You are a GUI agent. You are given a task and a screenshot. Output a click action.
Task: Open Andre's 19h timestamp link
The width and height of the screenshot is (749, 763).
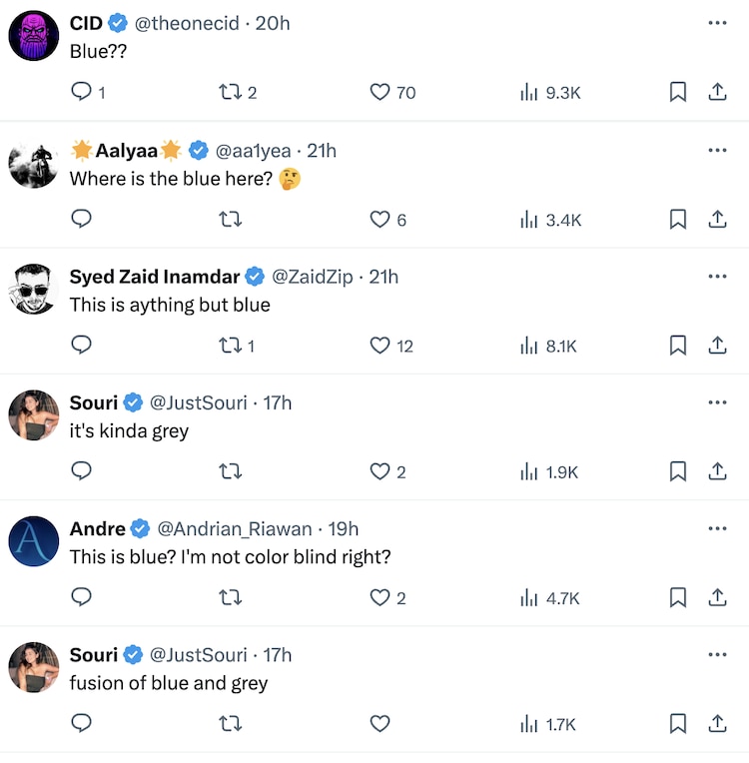(344, 529)
